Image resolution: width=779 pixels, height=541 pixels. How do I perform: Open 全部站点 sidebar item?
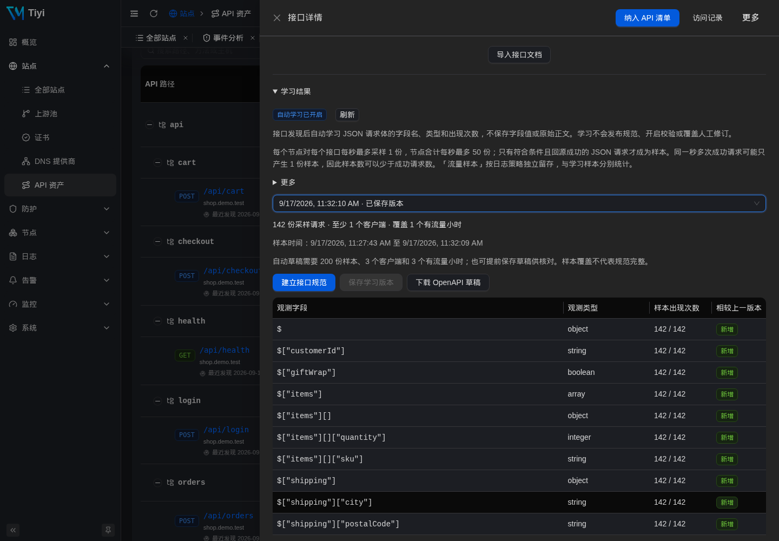coord(60,90)
